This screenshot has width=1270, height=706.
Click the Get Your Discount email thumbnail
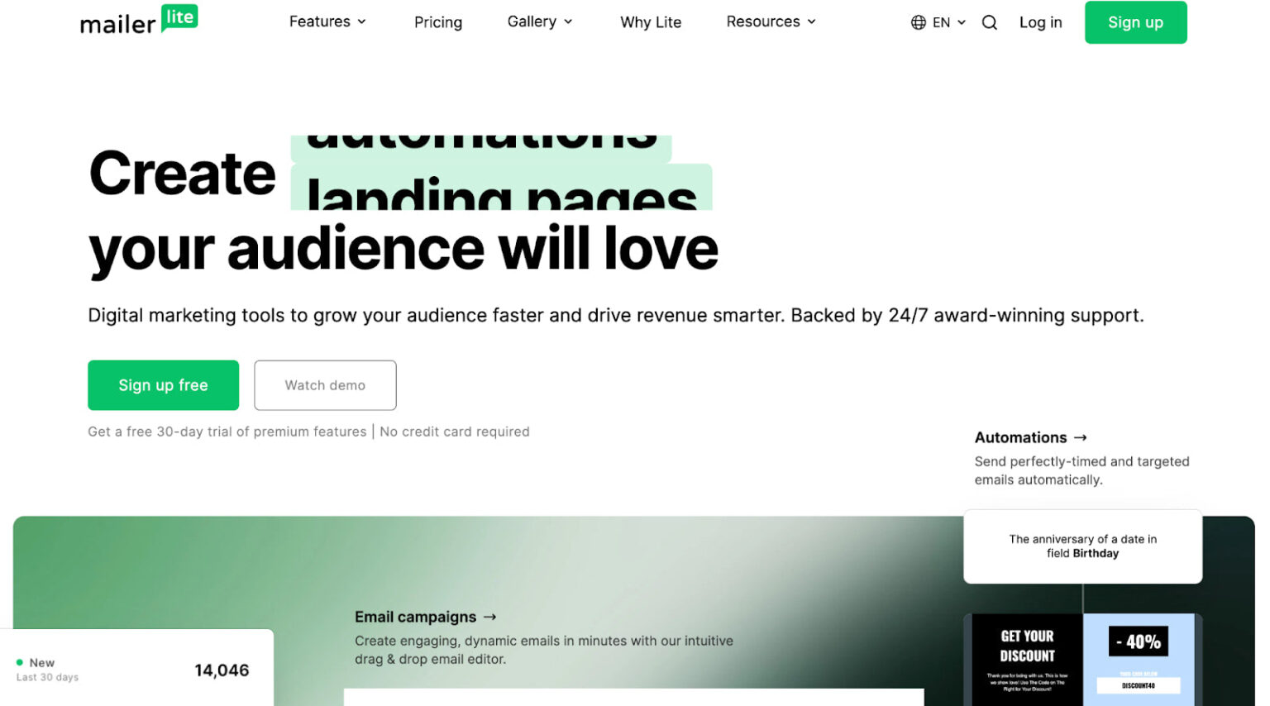(1026, 657)
